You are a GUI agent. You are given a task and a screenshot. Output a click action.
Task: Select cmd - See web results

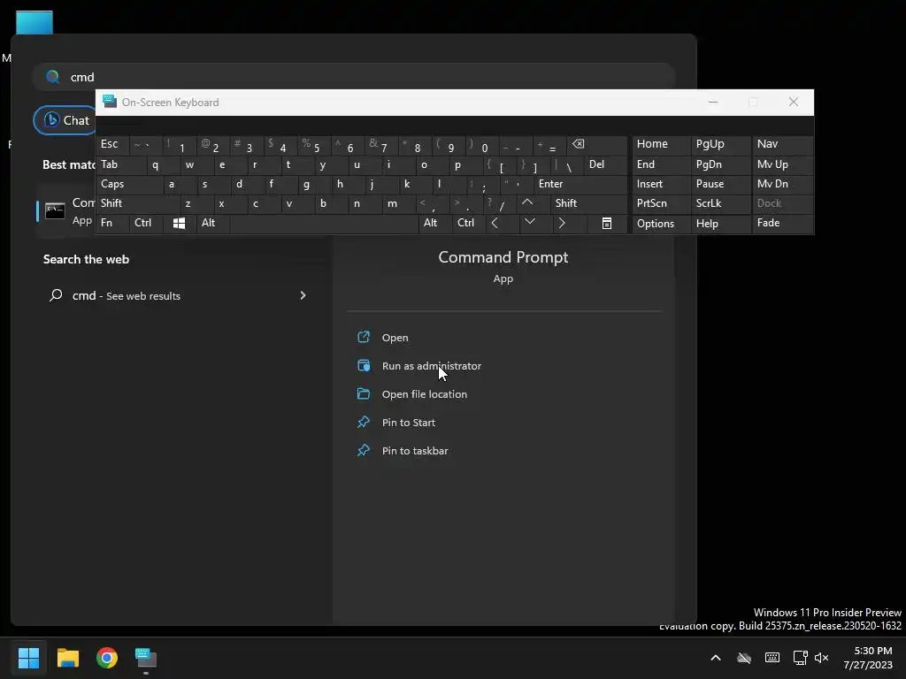179,295
